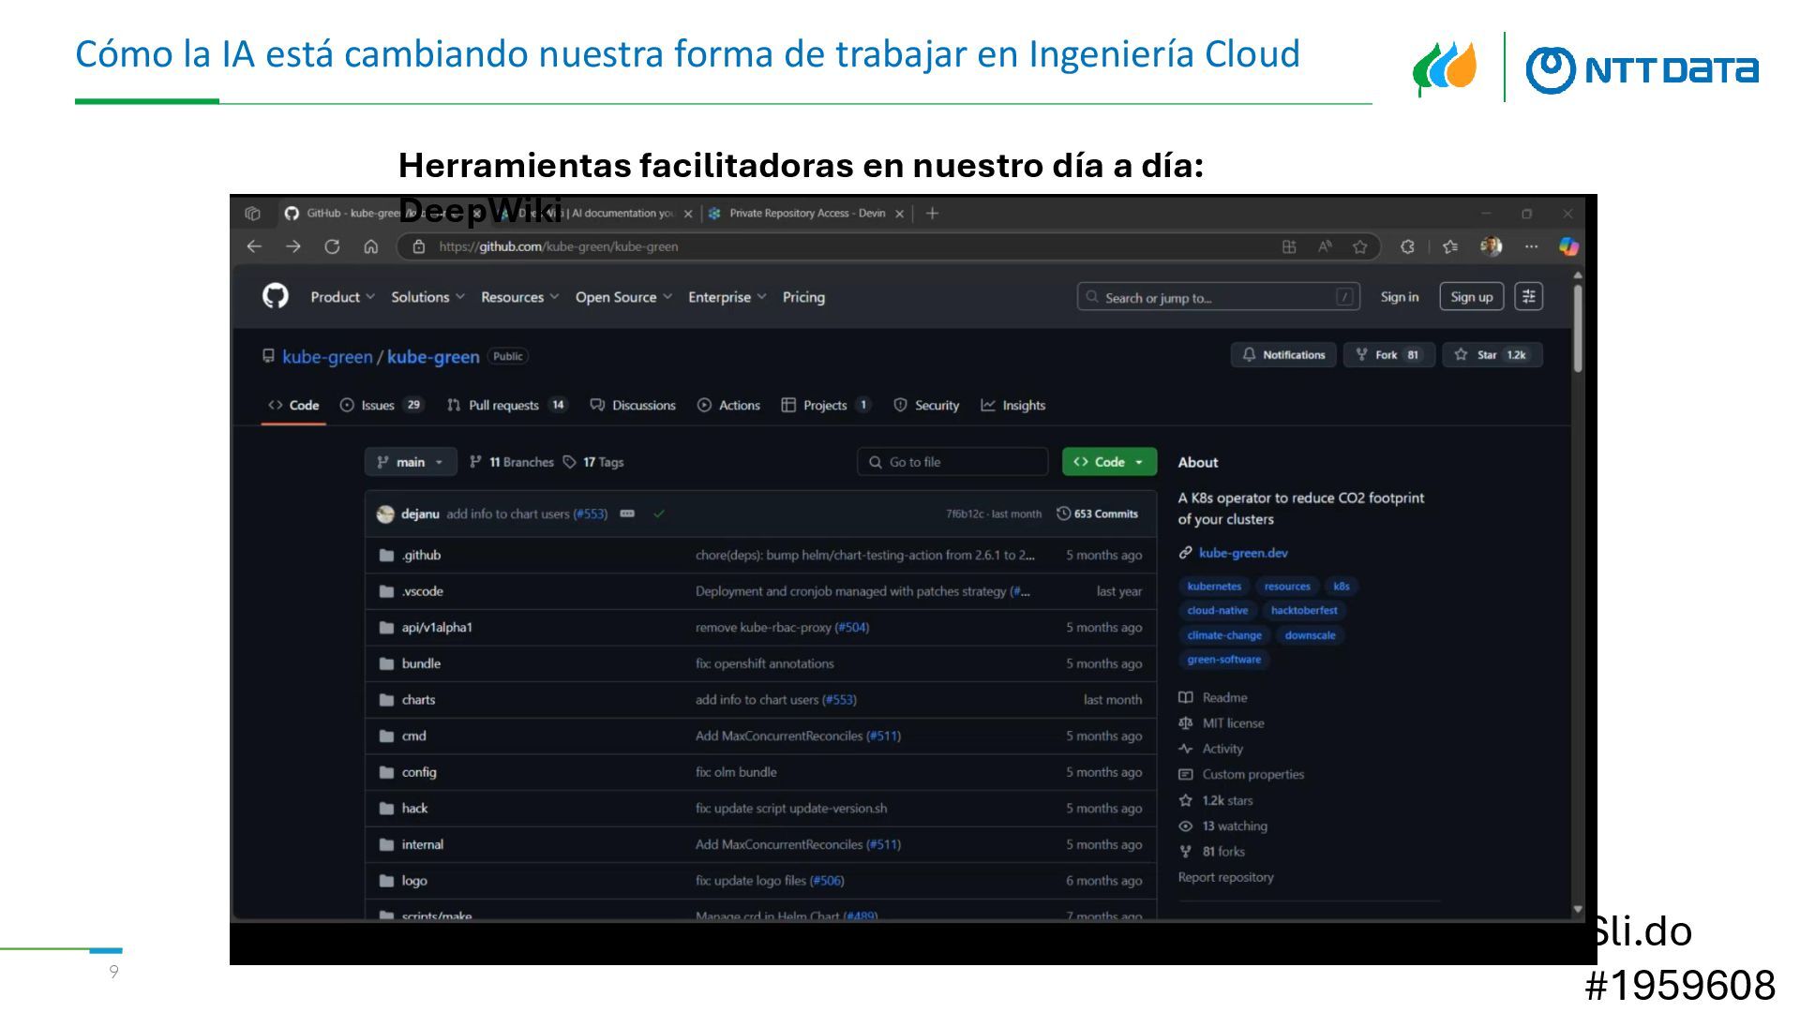1800x1012 pixels.
Task: Expand the Resources menu
Action: (519, 297)
